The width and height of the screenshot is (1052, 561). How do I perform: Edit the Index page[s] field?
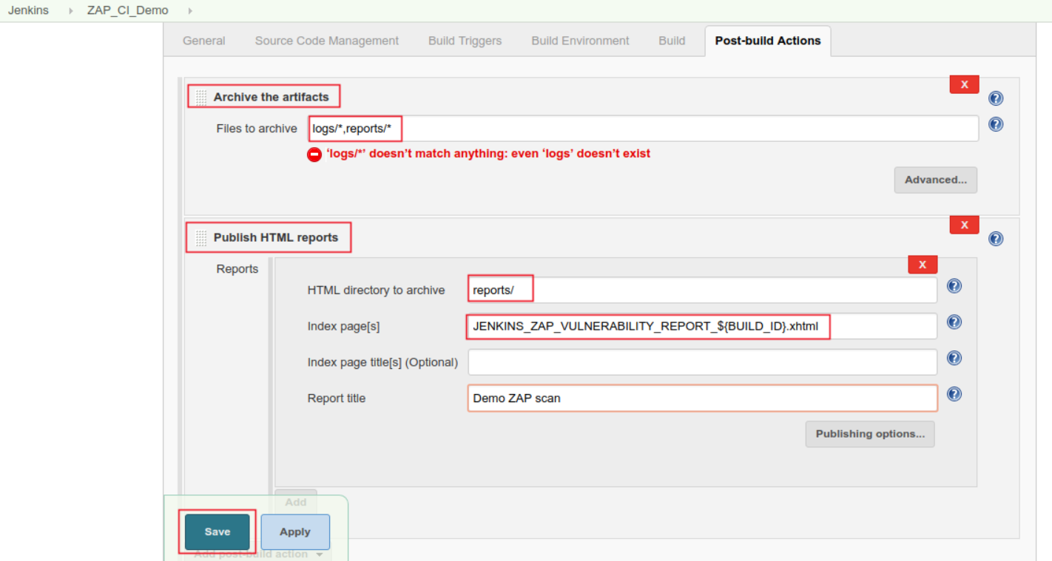tap(702, 326)
